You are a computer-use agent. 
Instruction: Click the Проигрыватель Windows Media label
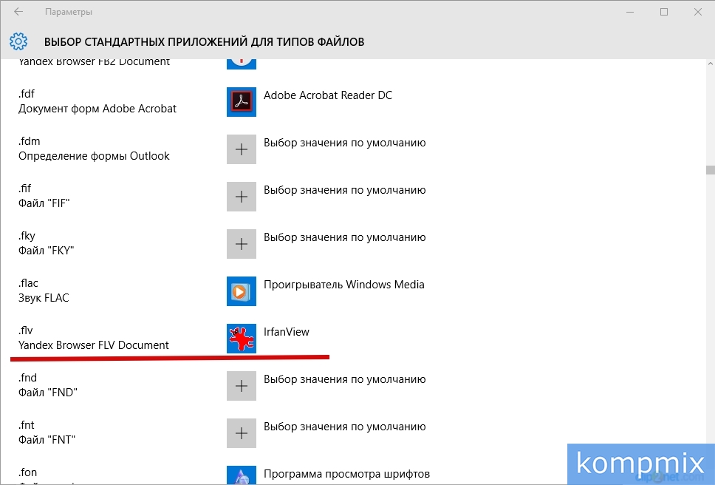coord(343,285)
